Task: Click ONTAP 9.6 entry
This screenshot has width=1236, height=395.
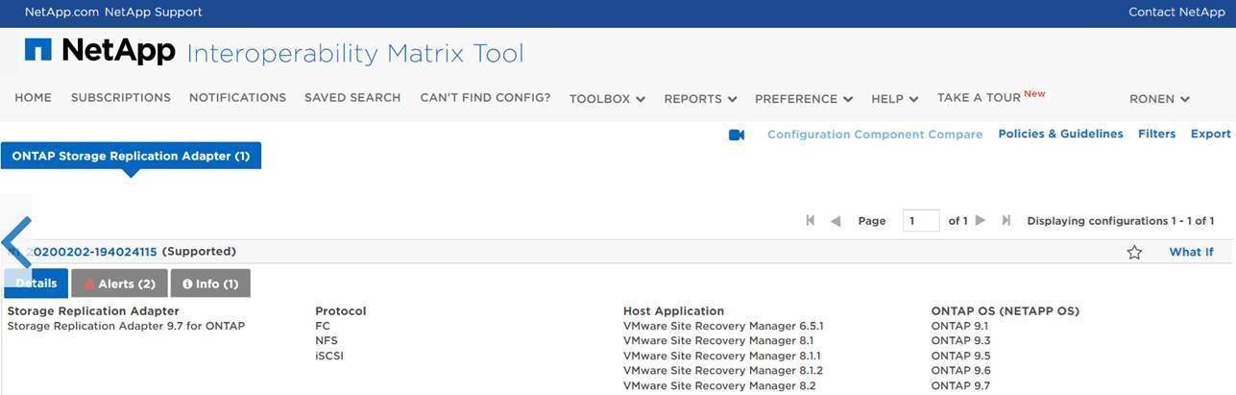Action: pyautogui.click(x=960, y=370)
